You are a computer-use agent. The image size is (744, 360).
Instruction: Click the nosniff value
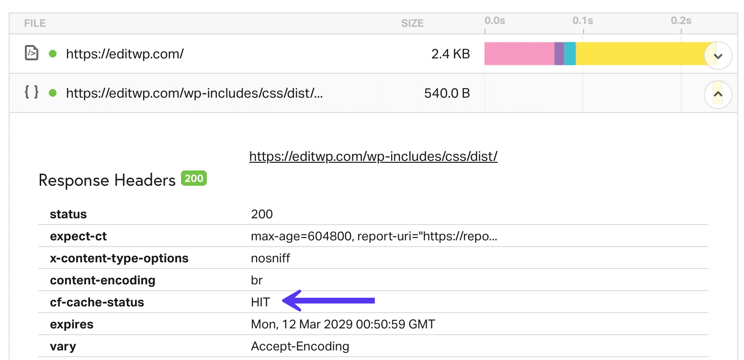271,259
